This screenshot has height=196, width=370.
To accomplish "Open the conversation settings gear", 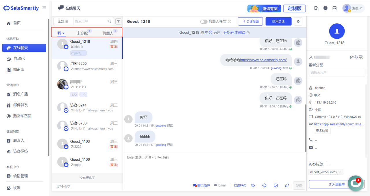I will (x=298, y=21).
